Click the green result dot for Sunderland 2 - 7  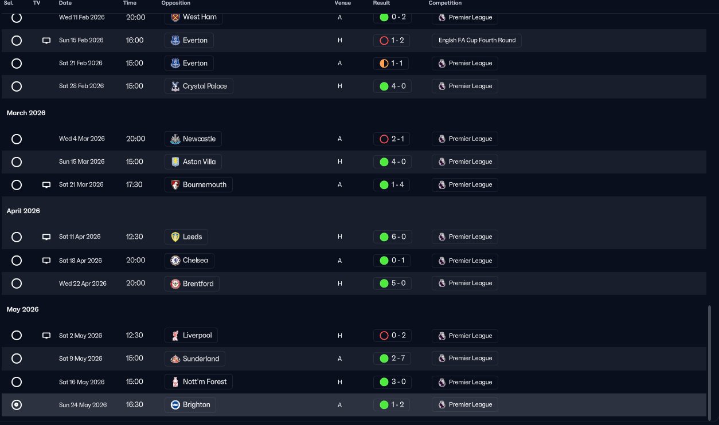coord(384,359)
